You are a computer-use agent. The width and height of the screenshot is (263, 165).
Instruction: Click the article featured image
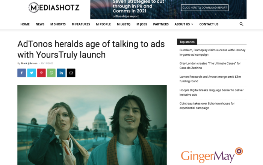(92, 125)
